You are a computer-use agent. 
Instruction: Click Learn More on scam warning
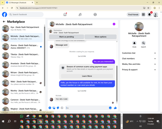(x=87, y=76)
